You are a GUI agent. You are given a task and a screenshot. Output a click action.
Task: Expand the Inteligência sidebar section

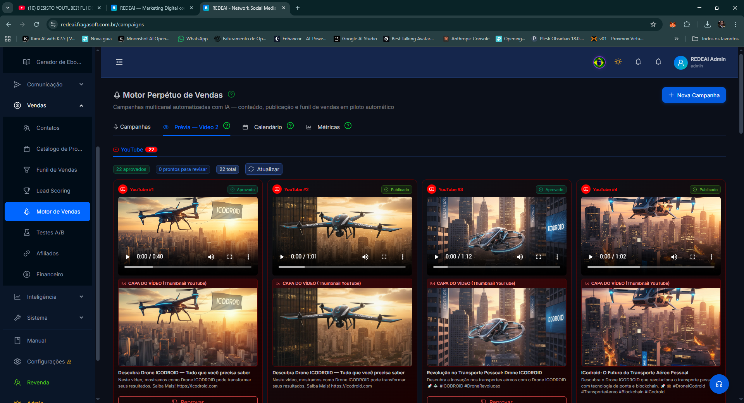point(48,297)
